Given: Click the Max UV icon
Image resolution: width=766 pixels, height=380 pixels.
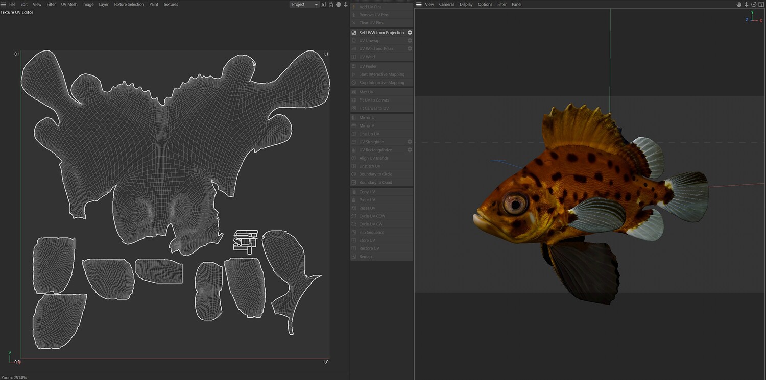Looking at the screenshot, I should pyautogui.click(x=354, y=92).
